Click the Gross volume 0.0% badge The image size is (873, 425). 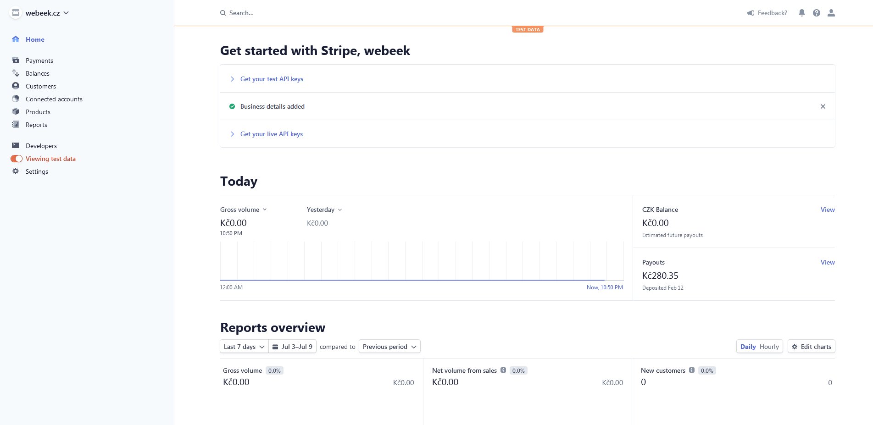274,370
